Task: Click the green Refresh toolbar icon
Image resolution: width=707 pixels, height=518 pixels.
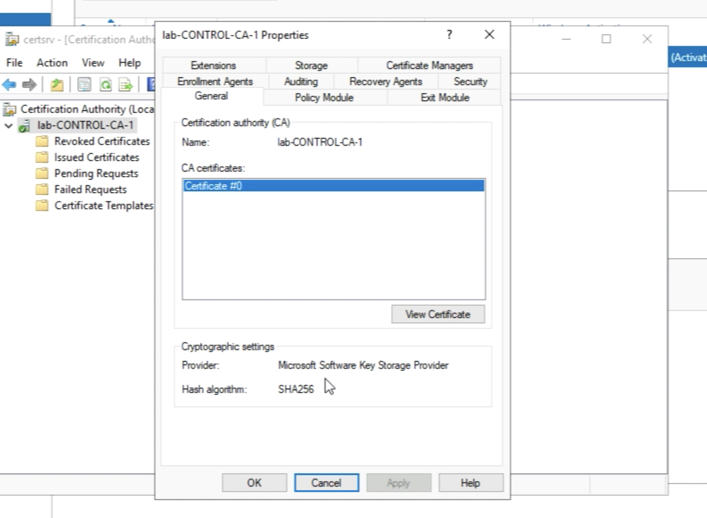Action: (x=105, y=85)
